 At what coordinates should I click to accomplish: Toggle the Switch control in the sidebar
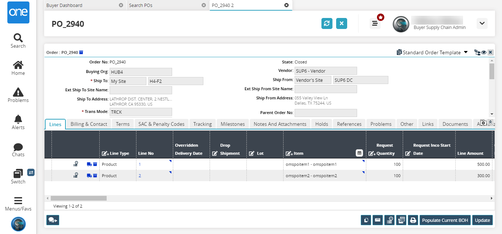tap(18, 176)
